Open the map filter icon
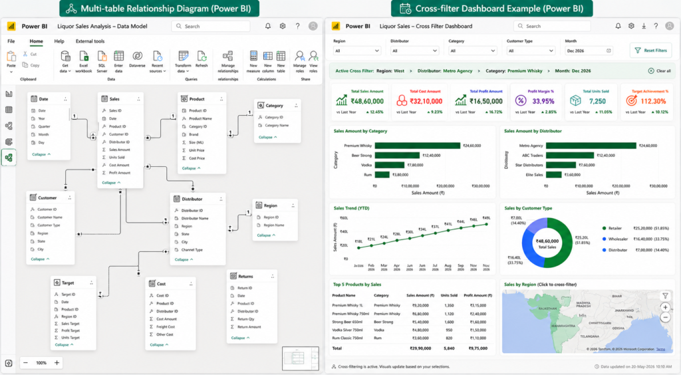681x375 pixels. point(665,296)
